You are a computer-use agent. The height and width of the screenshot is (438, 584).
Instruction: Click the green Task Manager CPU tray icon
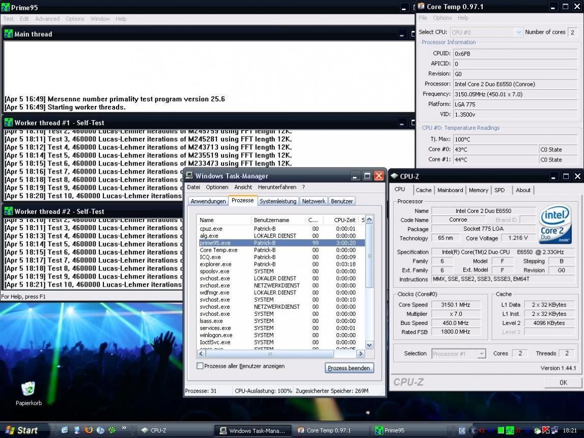(x=501, y=430)
